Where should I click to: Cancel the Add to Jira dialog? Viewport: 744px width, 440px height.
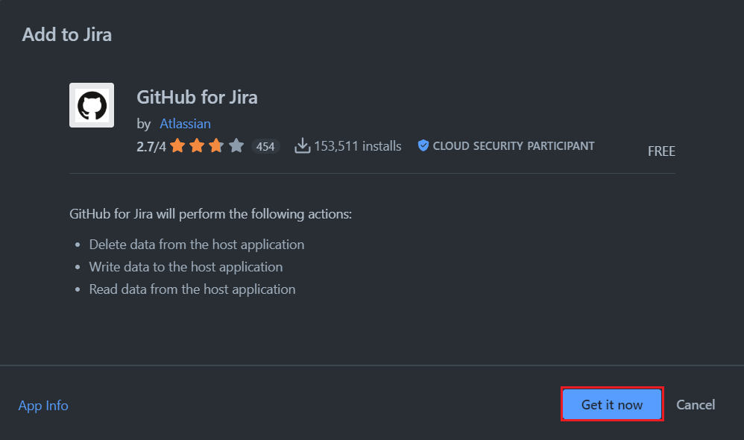coord(696,404)
